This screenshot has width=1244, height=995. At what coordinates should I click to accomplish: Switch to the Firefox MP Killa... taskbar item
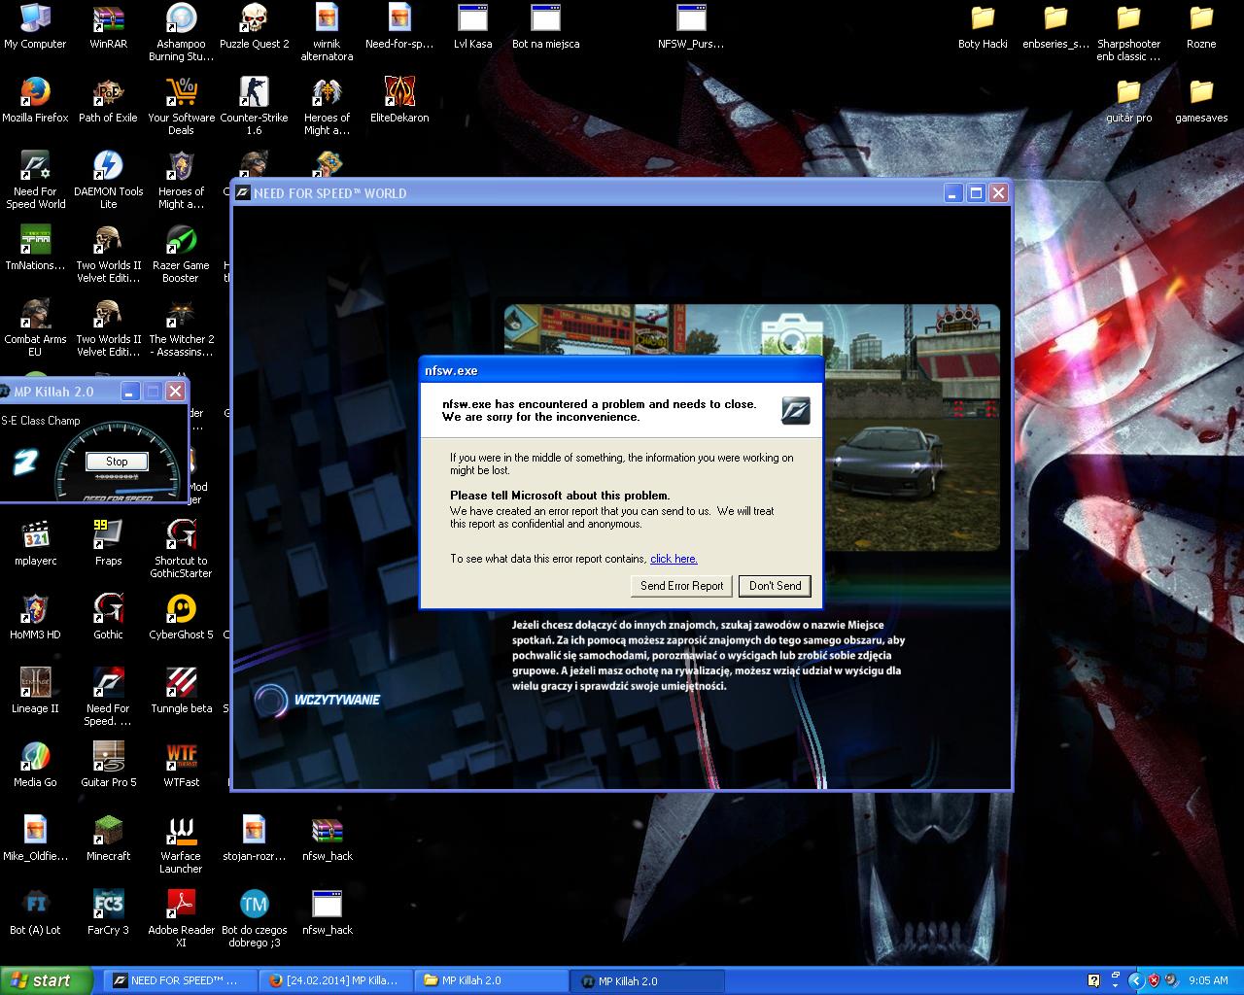[336, 980]
